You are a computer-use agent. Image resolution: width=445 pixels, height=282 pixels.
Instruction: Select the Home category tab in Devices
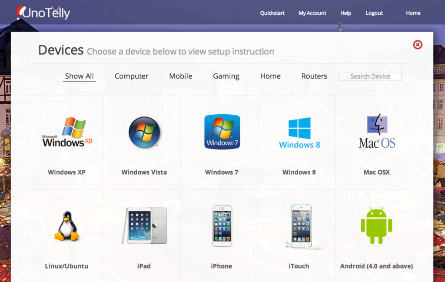coord(270,76)
